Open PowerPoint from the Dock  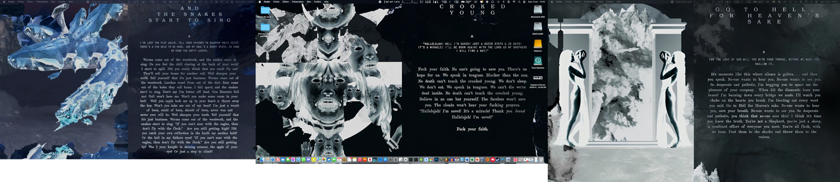tap(477, 159)
